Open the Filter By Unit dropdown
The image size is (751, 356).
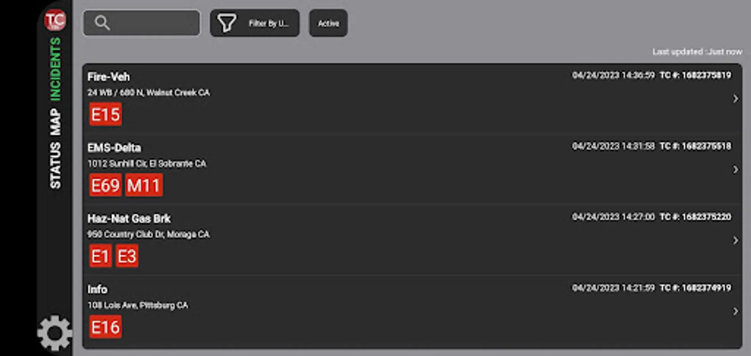coord(268,23)
